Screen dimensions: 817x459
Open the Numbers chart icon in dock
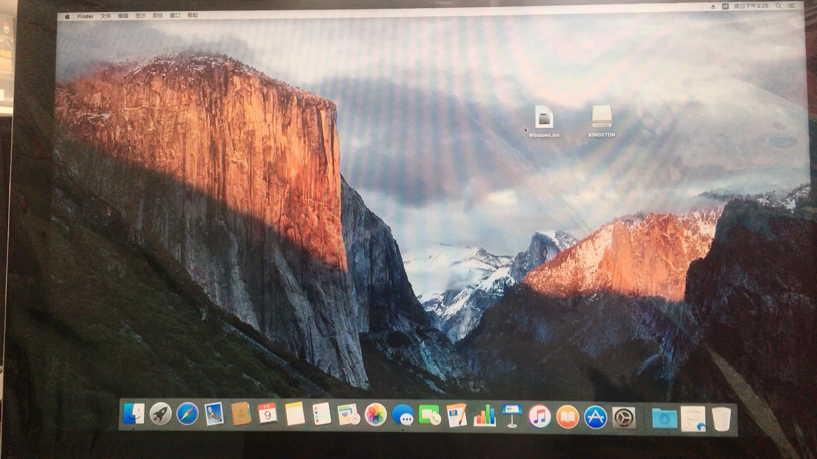click(485, 415)
